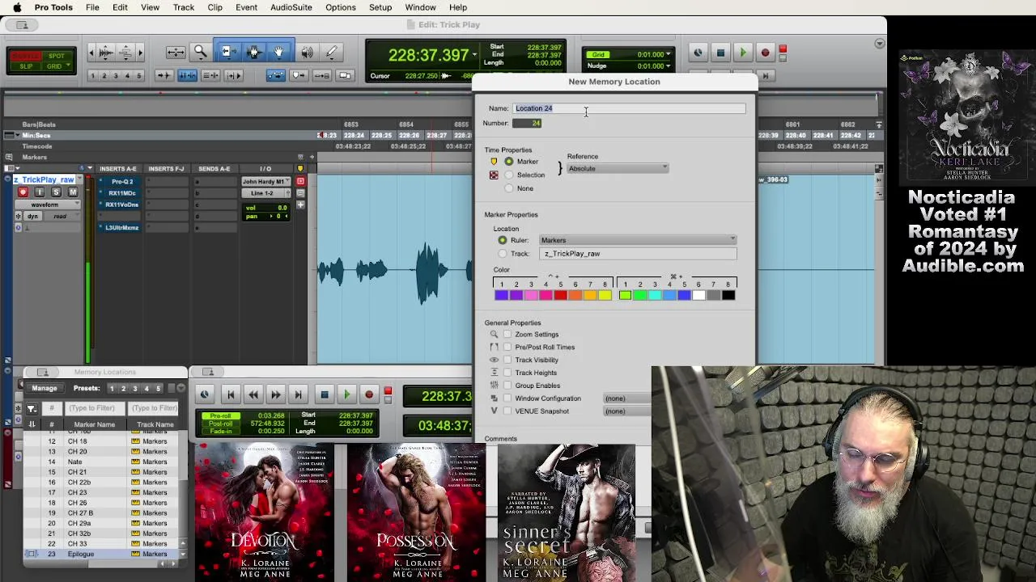
Task: Enable Spot edit mode
Action: [x=56, y=56]
